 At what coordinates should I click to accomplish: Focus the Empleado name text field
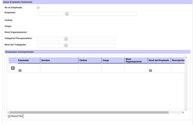[103, 14]
